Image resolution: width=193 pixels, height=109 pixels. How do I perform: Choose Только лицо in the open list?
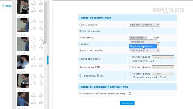(x=143, y=42)
